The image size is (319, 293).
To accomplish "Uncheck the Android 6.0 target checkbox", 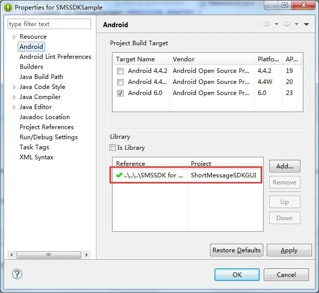I will click(120, 93).
